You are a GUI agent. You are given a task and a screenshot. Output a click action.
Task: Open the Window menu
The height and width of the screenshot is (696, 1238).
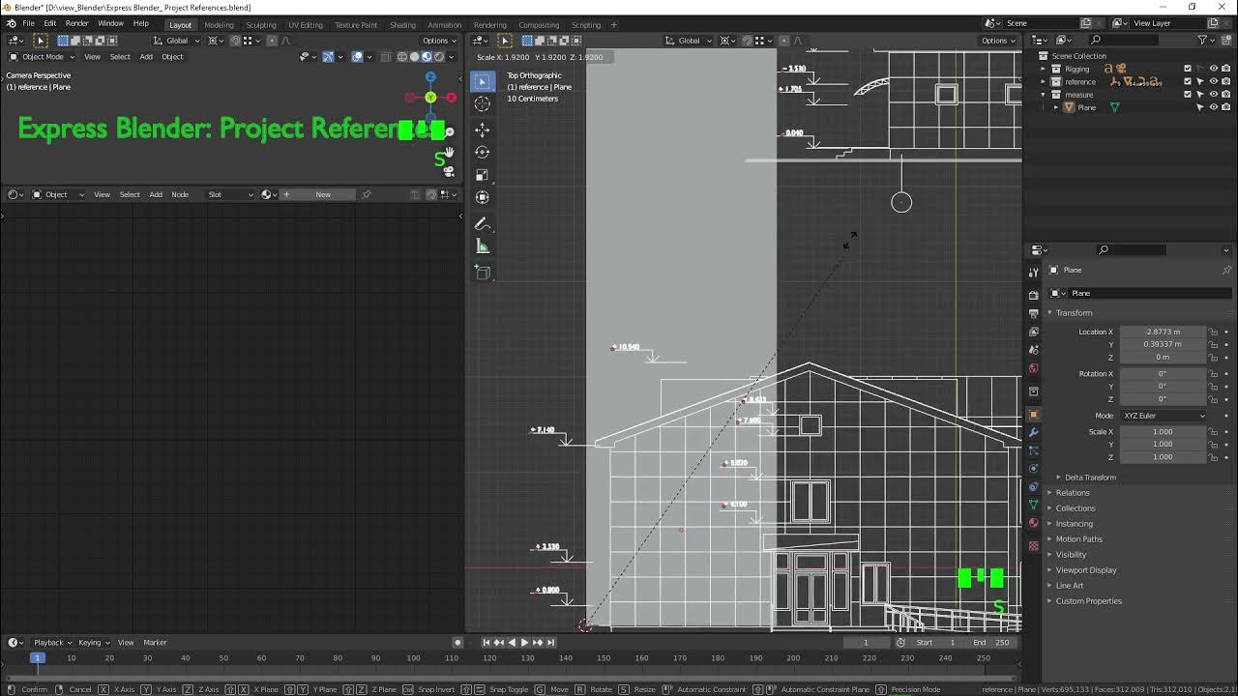(x=110, y=23)
